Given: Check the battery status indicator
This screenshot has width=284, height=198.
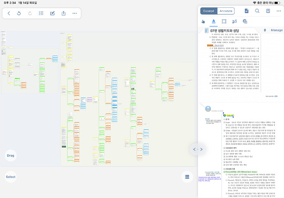Looking at the screenshot, I should coord(277,3).
